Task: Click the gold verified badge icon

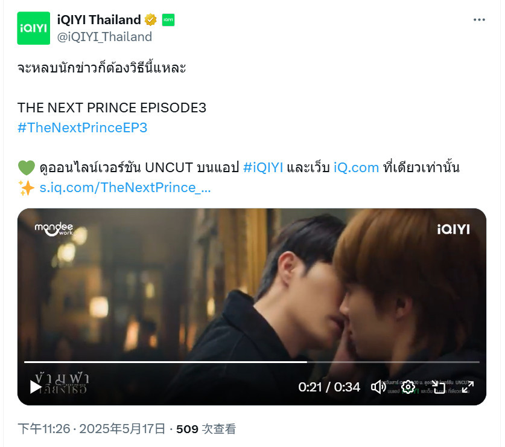Action: pos(150,20)
